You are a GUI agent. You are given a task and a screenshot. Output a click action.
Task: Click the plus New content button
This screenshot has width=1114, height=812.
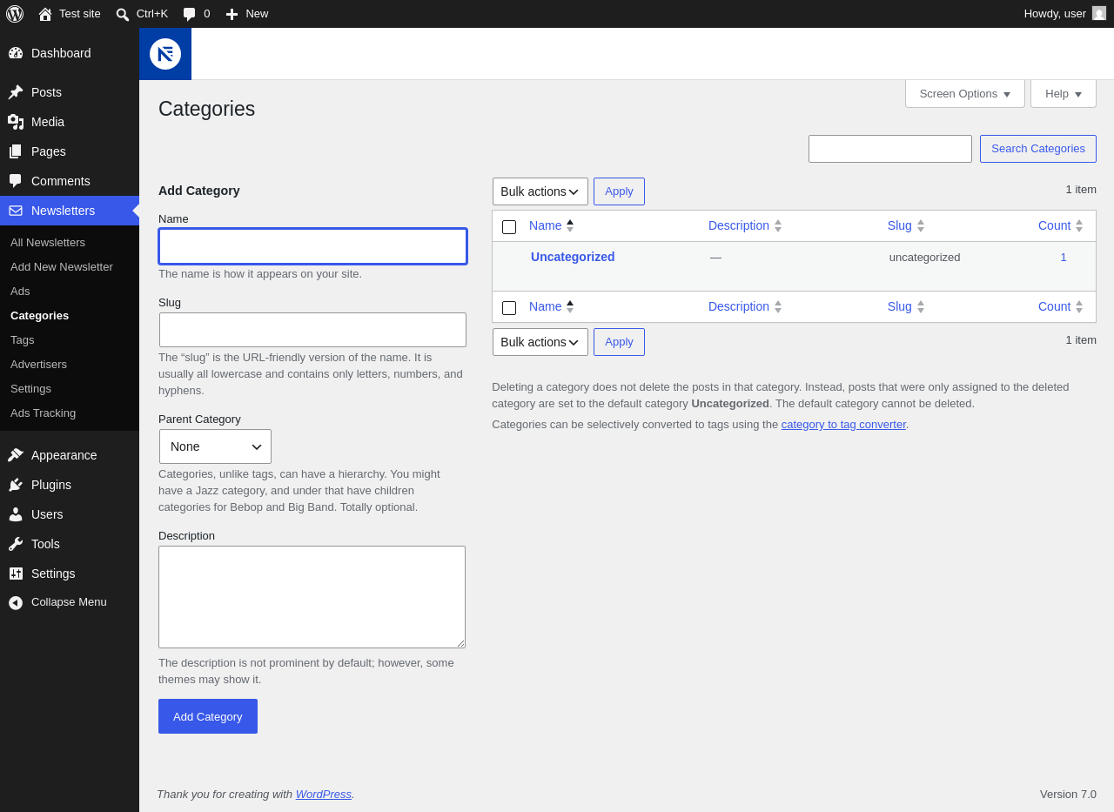click(247, 14)
